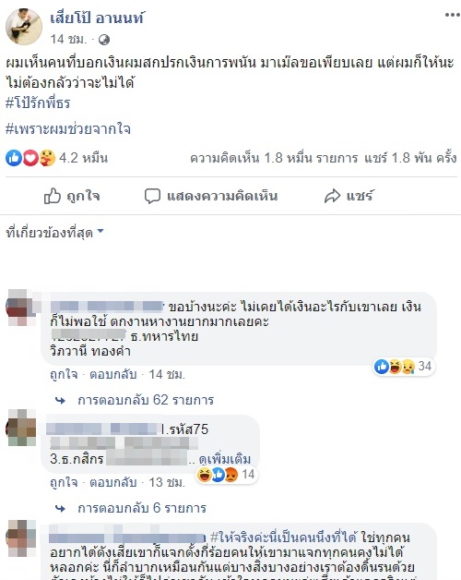Click the thumbs-up ถูกใจ button

72,196
